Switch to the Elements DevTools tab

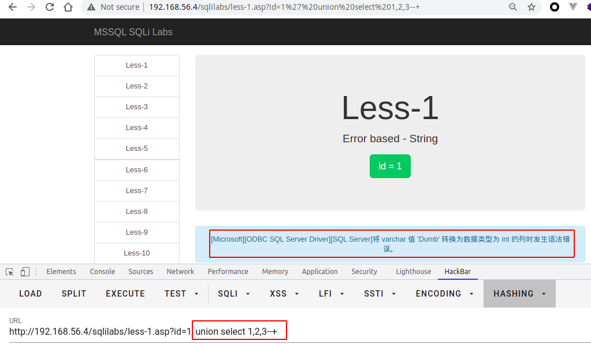(x=61, y=272)
